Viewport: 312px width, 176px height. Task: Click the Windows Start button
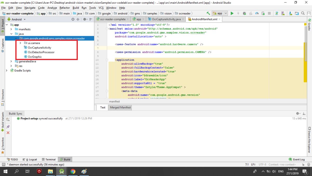click(x=5, y=171)
